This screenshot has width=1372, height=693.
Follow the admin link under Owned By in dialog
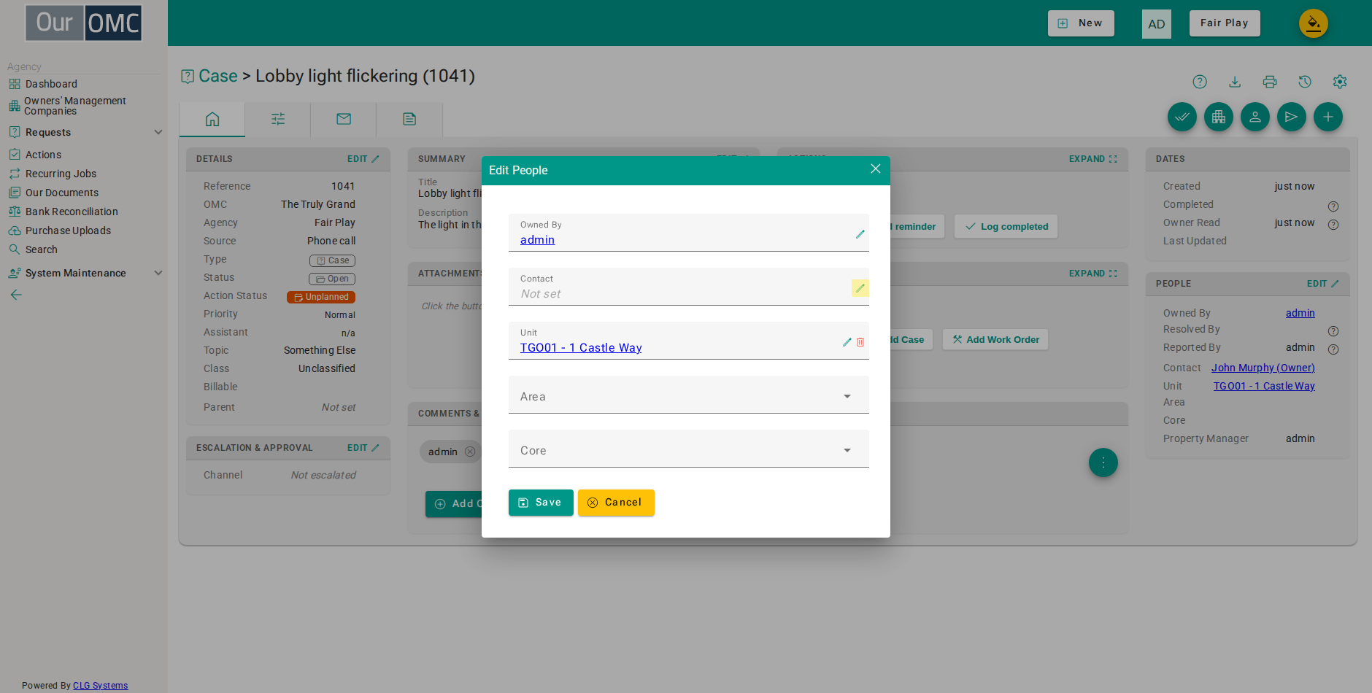[537, 240]
